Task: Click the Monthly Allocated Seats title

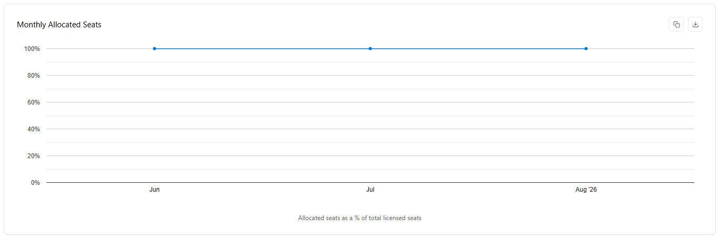Action: (59, 25)
